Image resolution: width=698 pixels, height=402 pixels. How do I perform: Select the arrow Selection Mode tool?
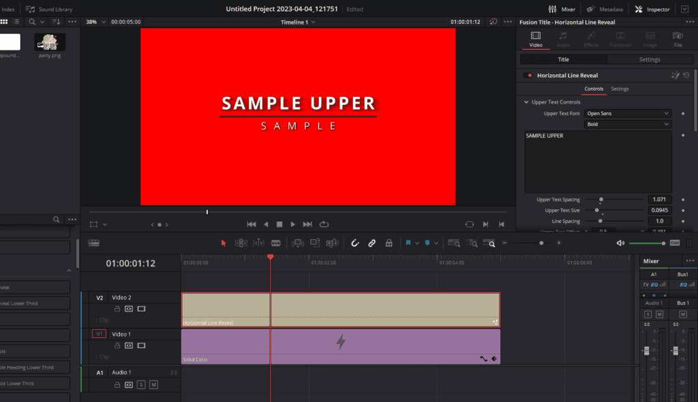pos(224,243)
